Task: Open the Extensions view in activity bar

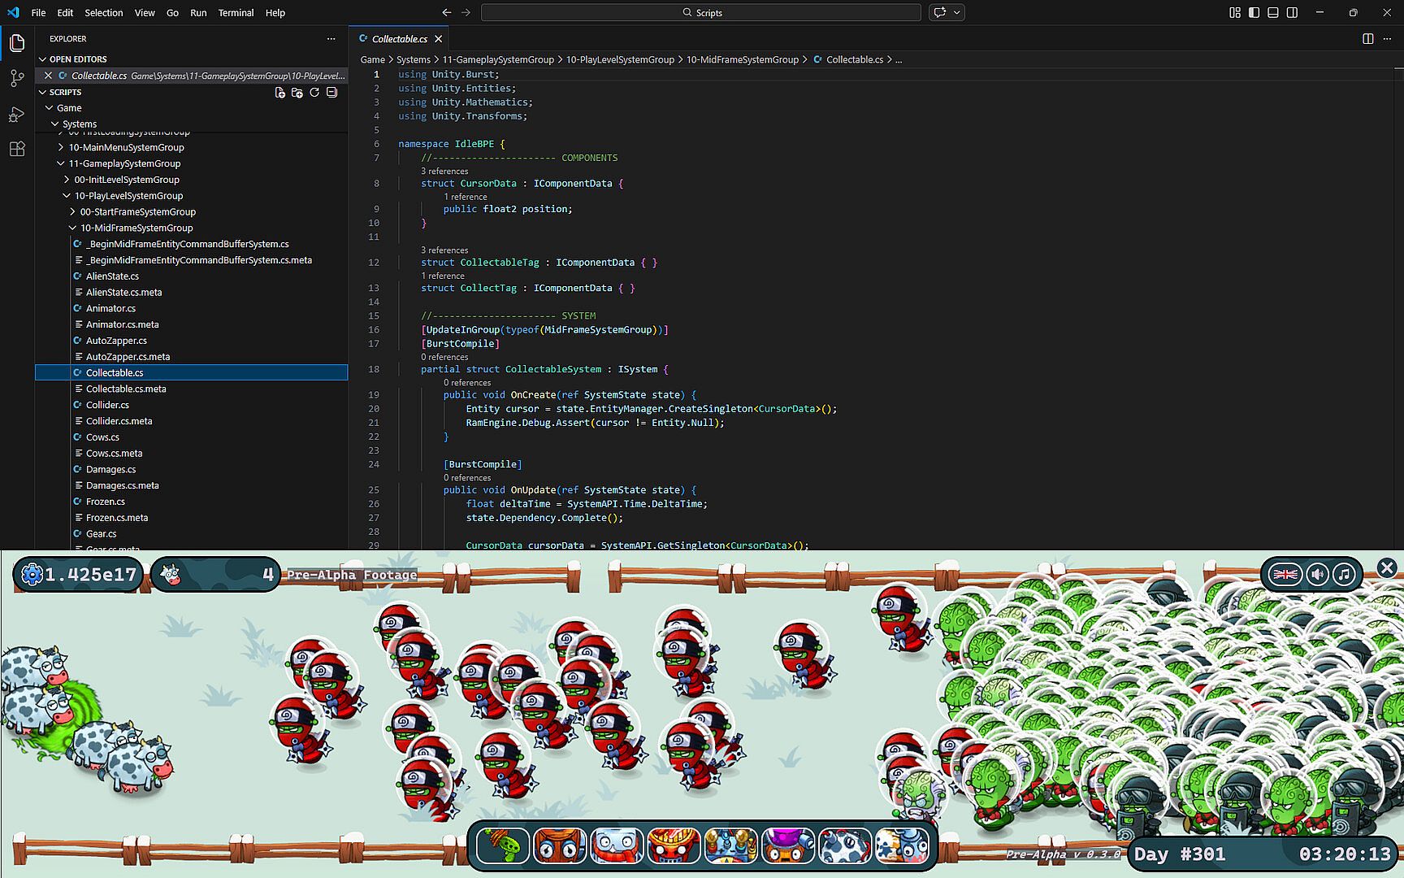Action: [x=17, y=149]
